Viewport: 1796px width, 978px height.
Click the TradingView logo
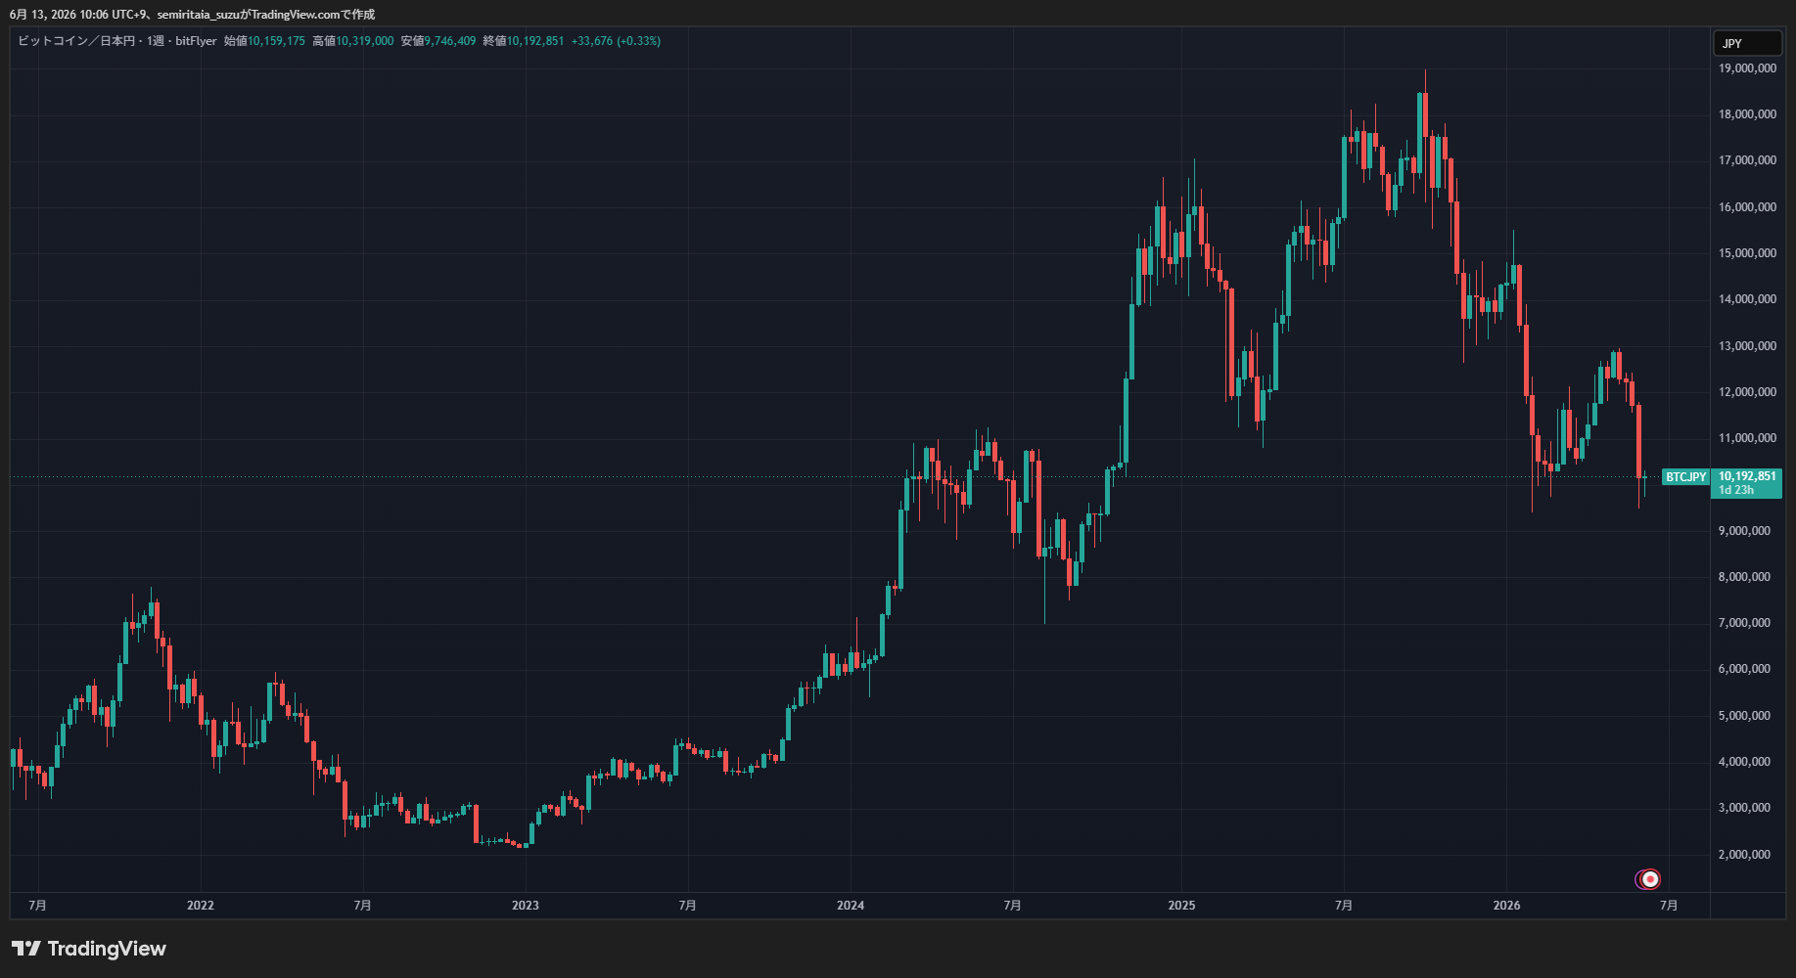tap(89, 949)
